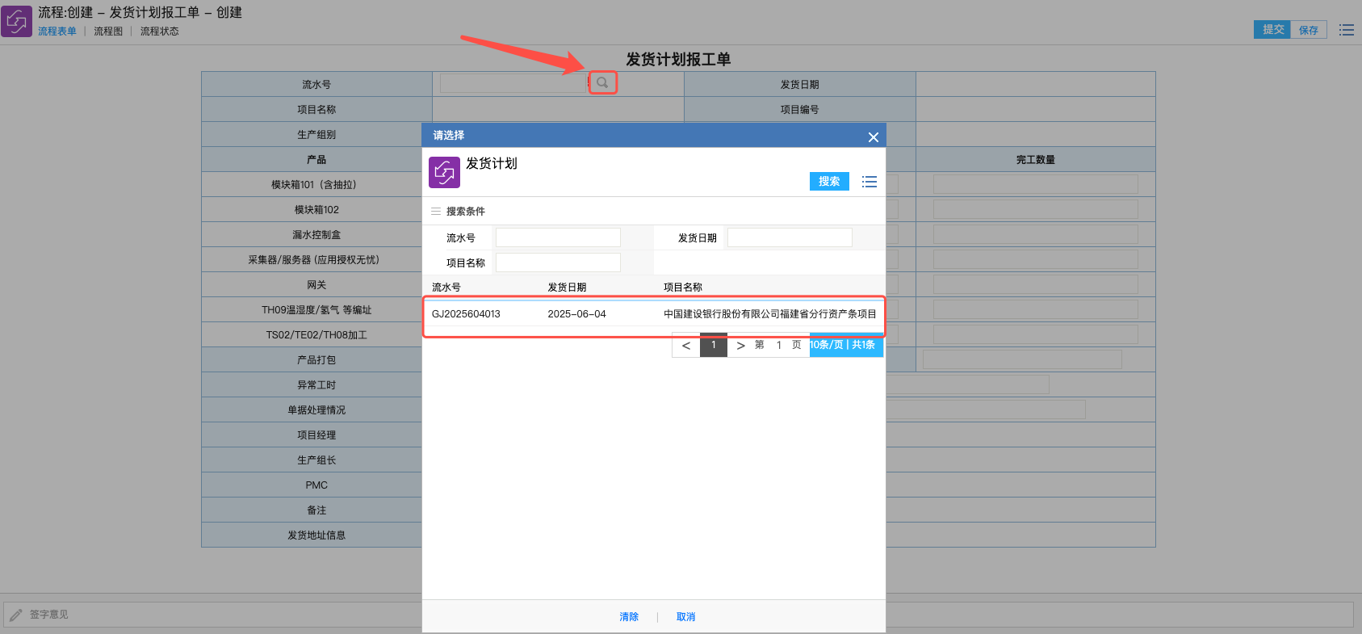Image resolution: width=1362 pixels, height=634 pixels.
Task: Open the list menu icon in dialog
Action: [869, 182]
